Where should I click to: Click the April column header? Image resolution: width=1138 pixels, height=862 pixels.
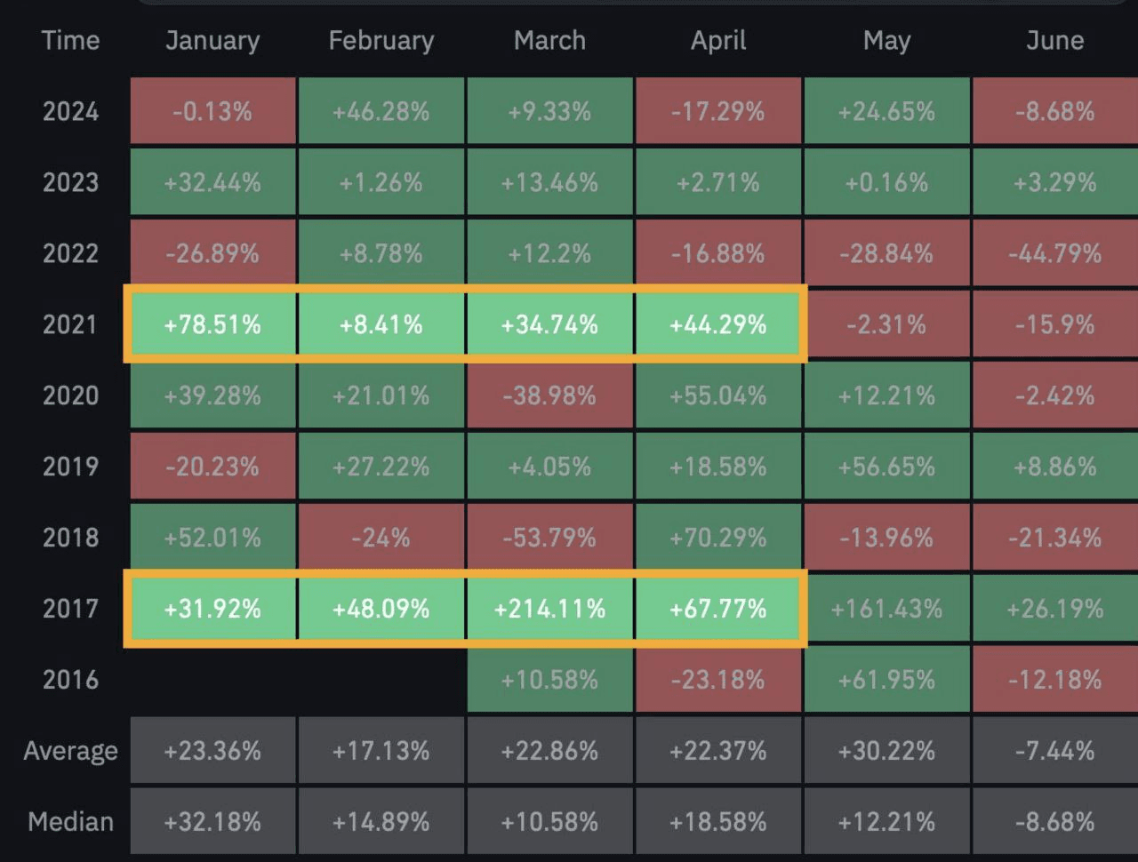pos(718,41)
